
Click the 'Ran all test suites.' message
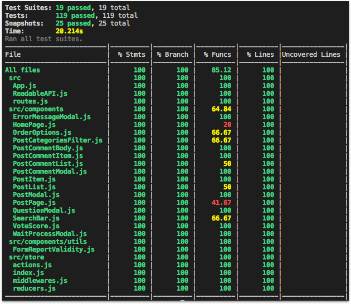[x=43, y=39]
